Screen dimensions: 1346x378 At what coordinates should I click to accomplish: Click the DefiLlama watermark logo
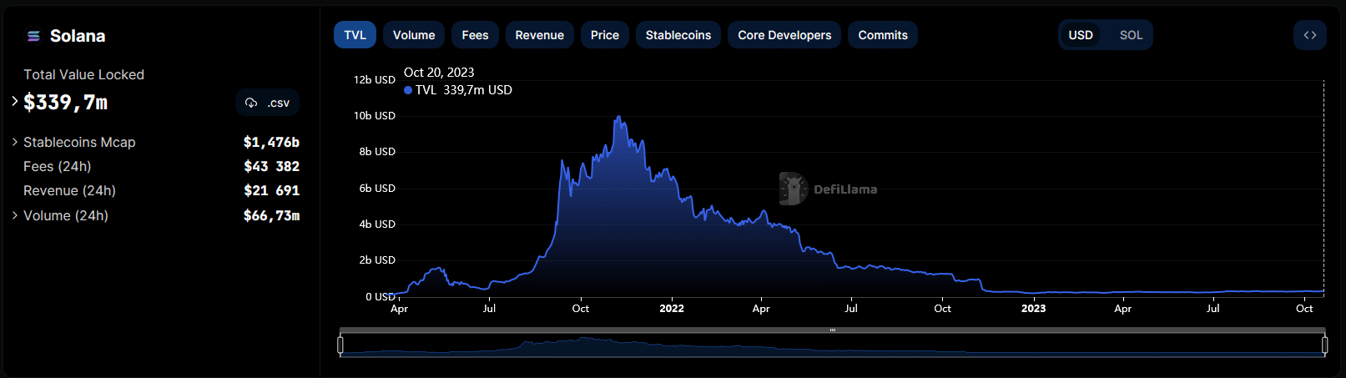point(793,189)
